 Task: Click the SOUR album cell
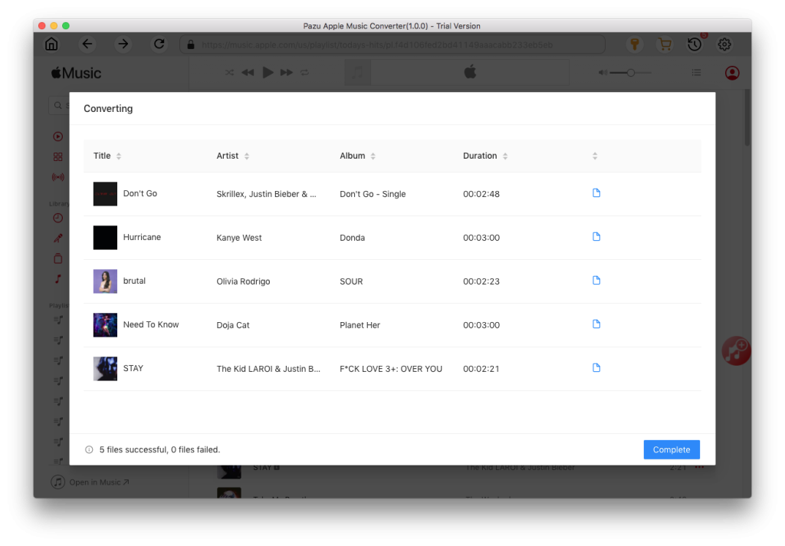[x=351, y=281]
